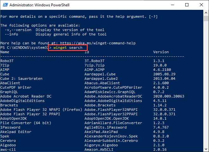The image size is (209, 152).
Task: Select the Version column header
Action: [161, 52]
